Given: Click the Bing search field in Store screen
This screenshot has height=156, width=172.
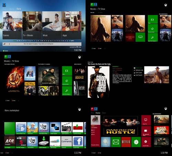Looking at the screenshot, I should pyautogui.click(x=42, y=44).
